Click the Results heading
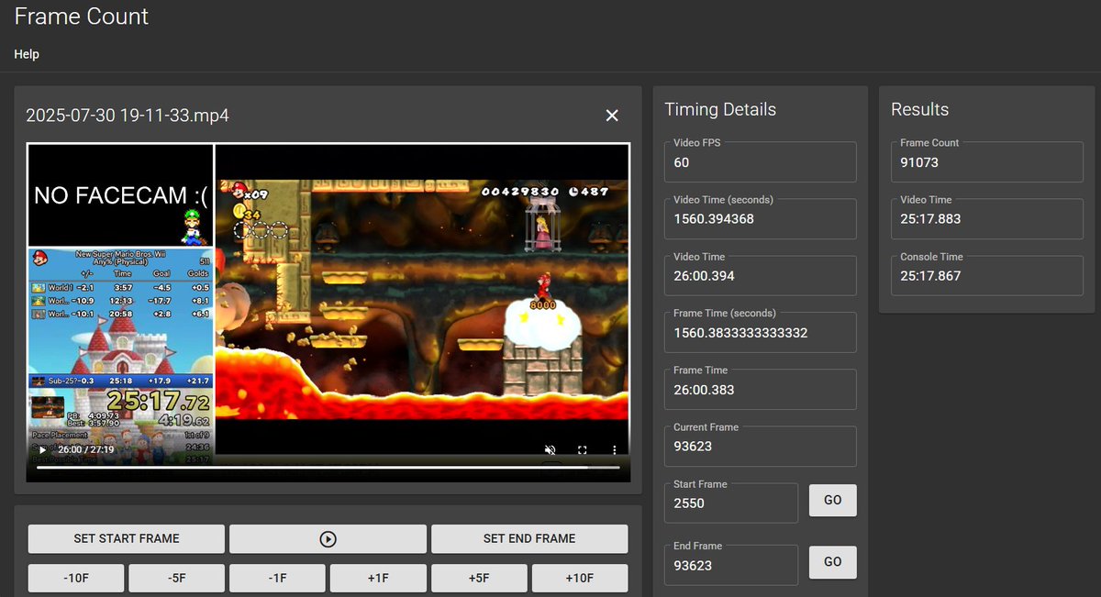Image resolution: width=1101 pixels, height=597 pixels. click(919, 109)
